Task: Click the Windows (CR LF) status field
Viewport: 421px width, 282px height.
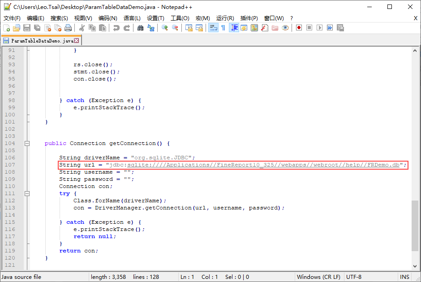Action: (318, 277)
